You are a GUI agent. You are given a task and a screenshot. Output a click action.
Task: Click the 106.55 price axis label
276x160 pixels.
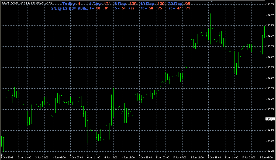point(270,4)
